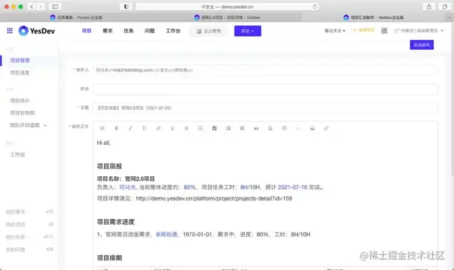Open 项目甘特图 in sidebar

22,113
